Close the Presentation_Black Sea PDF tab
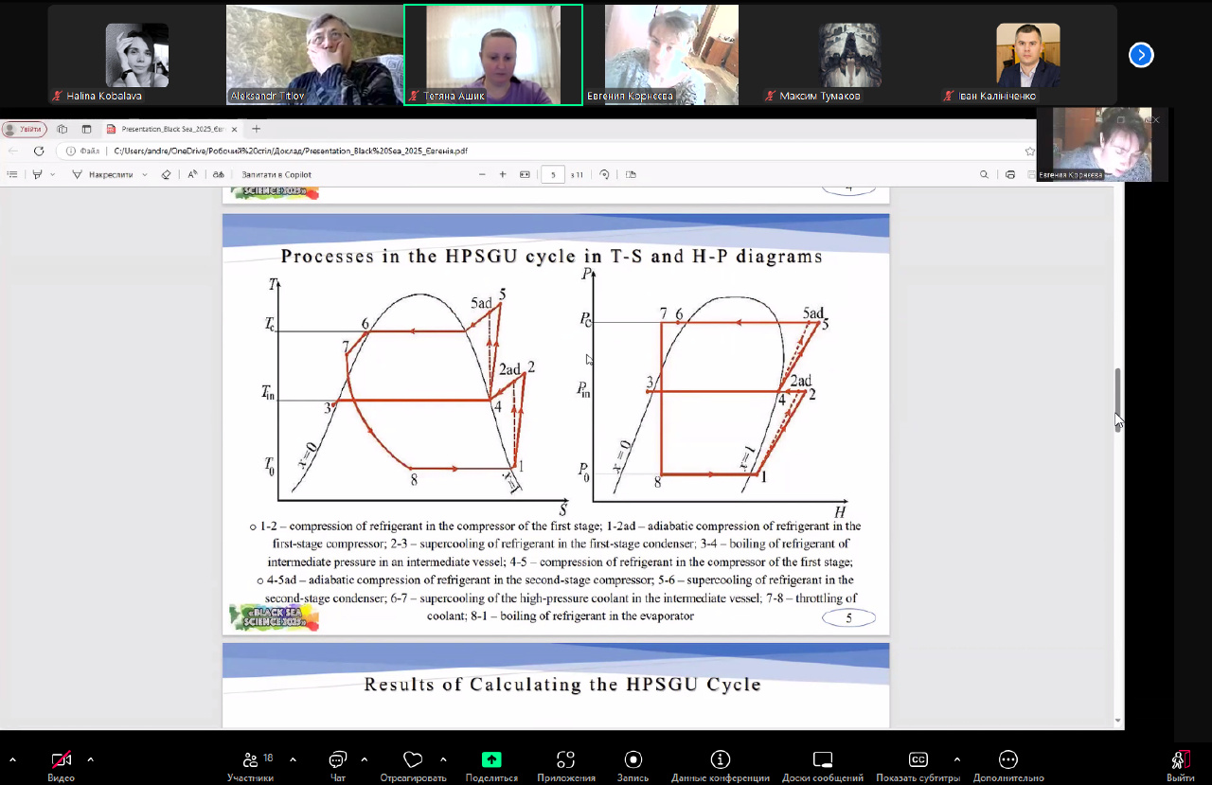Screen dimensions: 1212x785 tap(234, 129)
